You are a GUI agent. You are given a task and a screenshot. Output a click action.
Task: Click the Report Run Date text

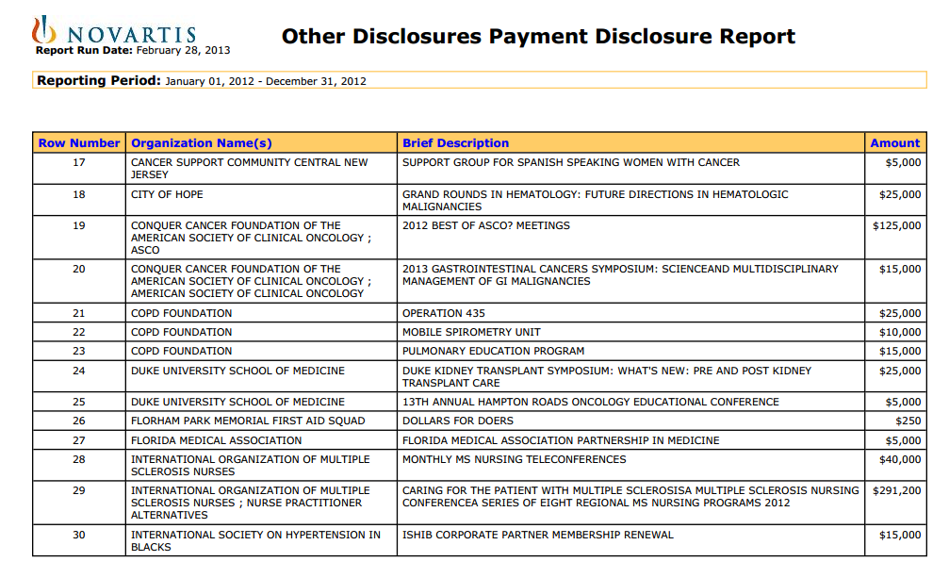pos(133,50)
